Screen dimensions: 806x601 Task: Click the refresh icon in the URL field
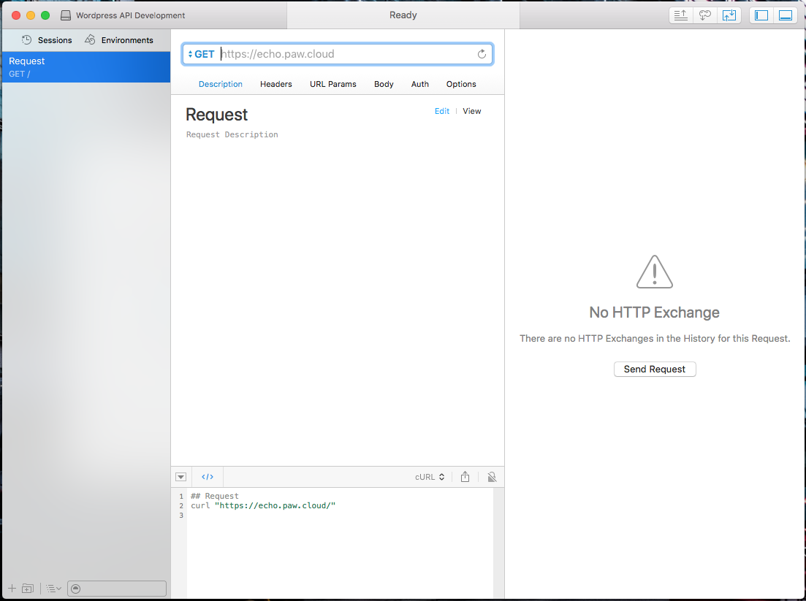482,54
